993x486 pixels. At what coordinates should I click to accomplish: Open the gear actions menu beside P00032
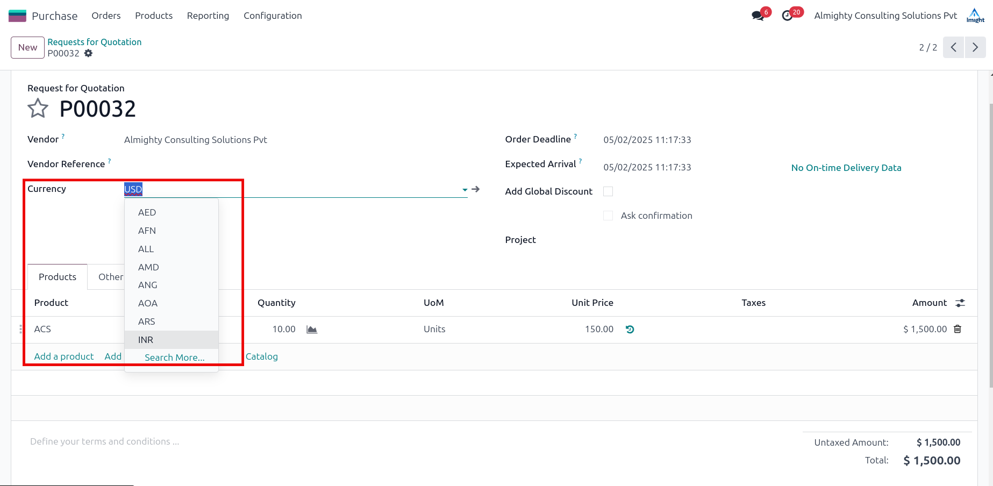tap(89, 53)
